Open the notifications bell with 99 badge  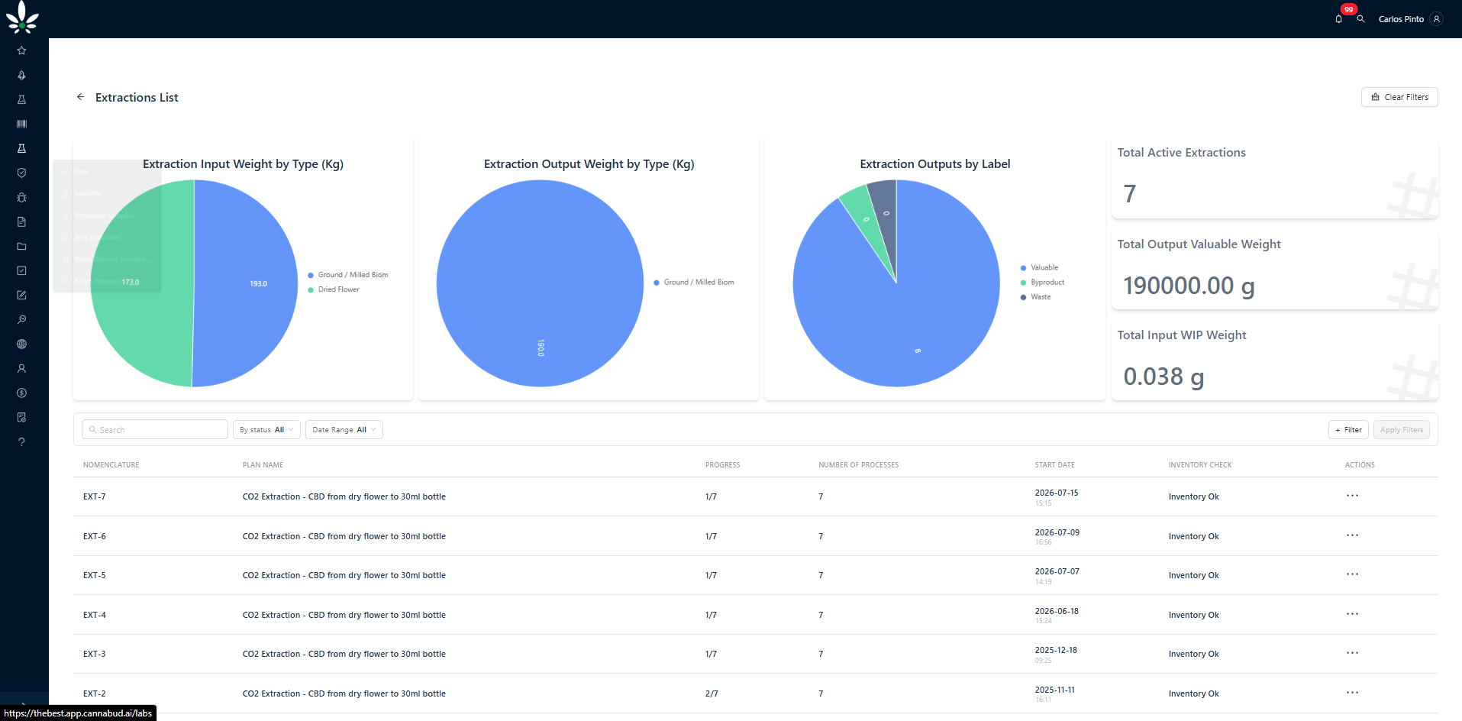pos(1339,18)
